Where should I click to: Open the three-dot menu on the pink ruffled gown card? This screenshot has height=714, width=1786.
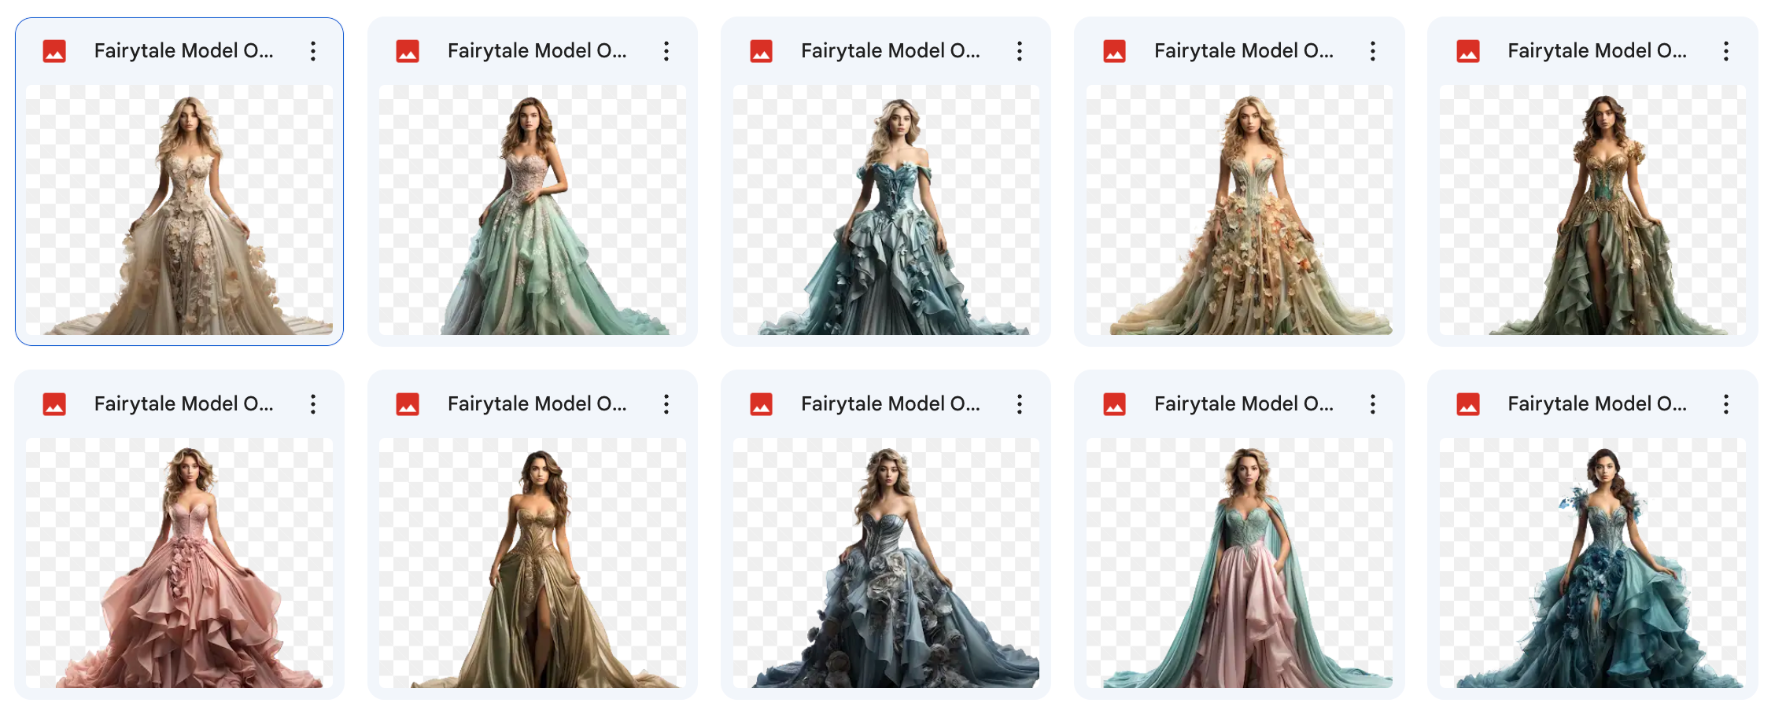tap(313, 403)
